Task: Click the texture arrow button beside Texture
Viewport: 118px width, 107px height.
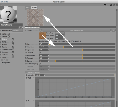Action: pyautogui.click(x=40, y=30)
